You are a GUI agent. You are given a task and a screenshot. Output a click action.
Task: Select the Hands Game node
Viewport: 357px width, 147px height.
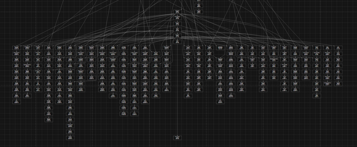pyautogui.click(x=327, y=77)
